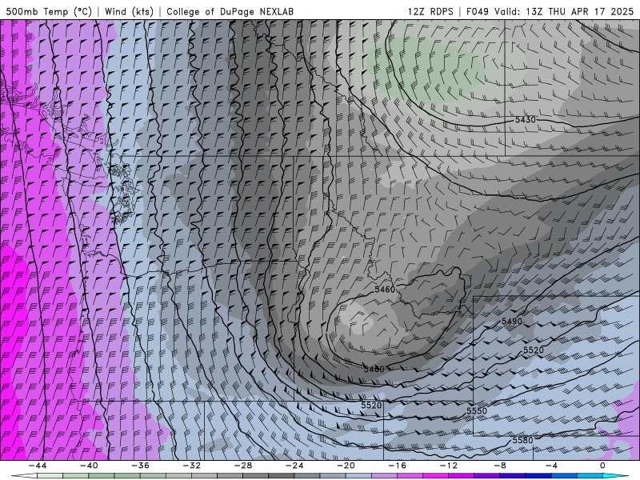Click the 5550 height contour label

(x=477, y=410)
